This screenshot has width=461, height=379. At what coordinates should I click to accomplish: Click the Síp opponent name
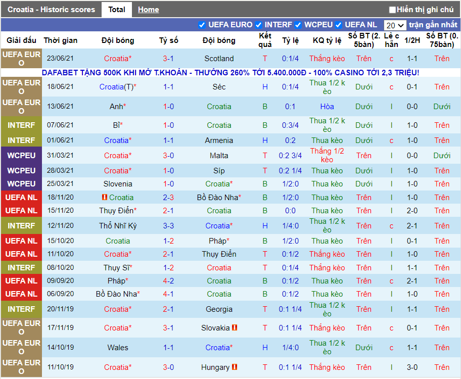coord(219,171)
